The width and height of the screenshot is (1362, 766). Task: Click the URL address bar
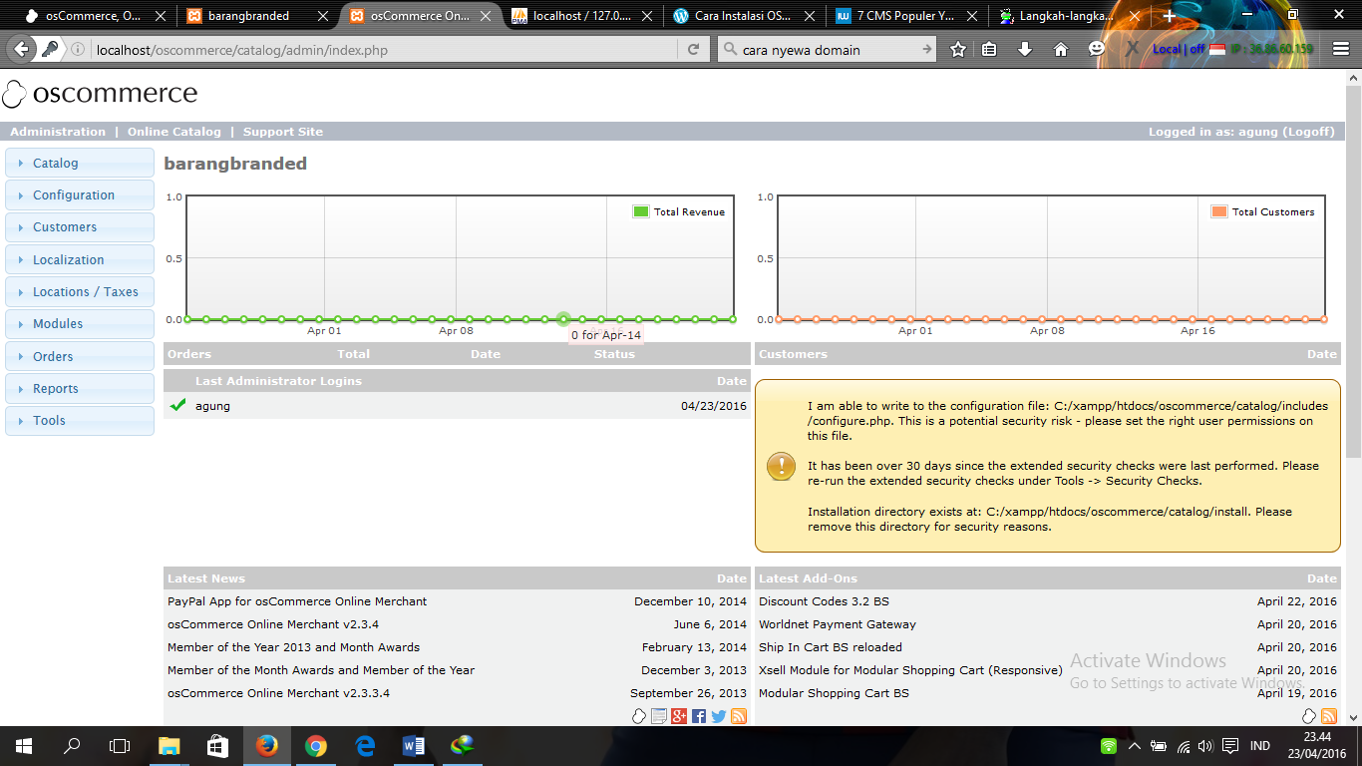coord(384,50)
